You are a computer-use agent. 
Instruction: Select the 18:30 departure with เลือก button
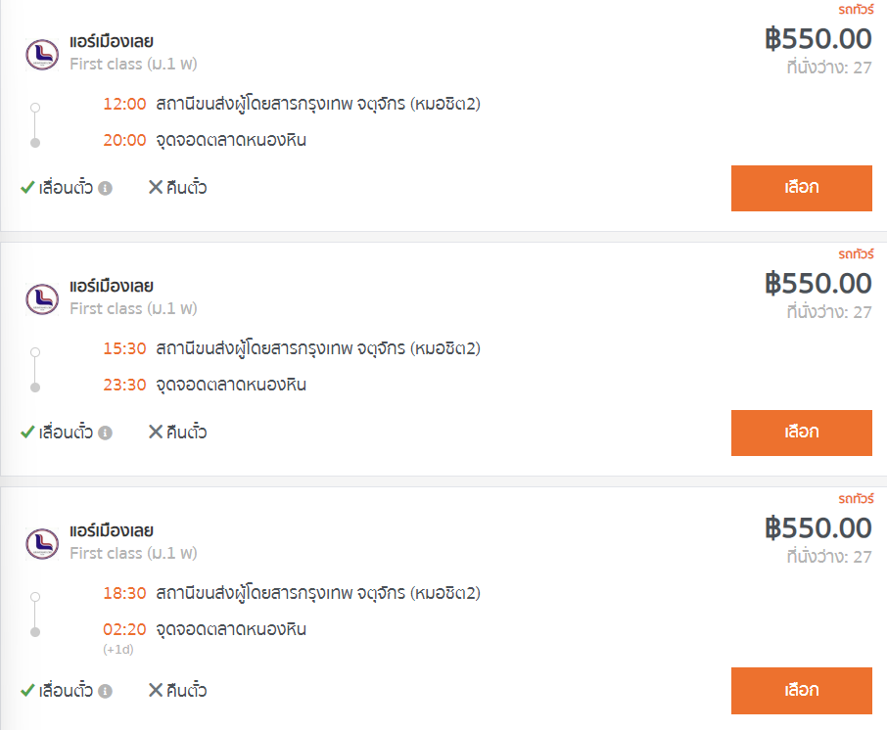point(802,691)
